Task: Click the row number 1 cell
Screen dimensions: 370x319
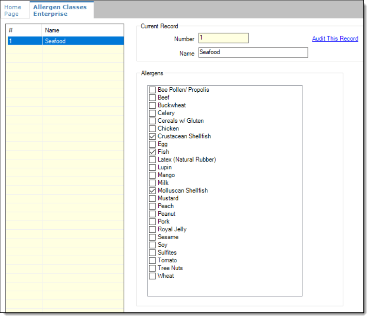Action: click(x=24, y=41)
